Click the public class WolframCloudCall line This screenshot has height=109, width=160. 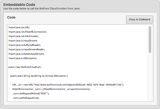pyautogui.click(x=25, y=67)
